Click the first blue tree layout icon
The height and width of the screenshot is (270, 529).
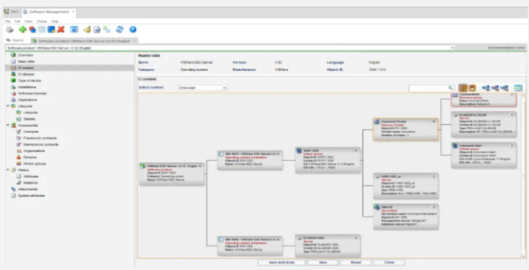486,88
